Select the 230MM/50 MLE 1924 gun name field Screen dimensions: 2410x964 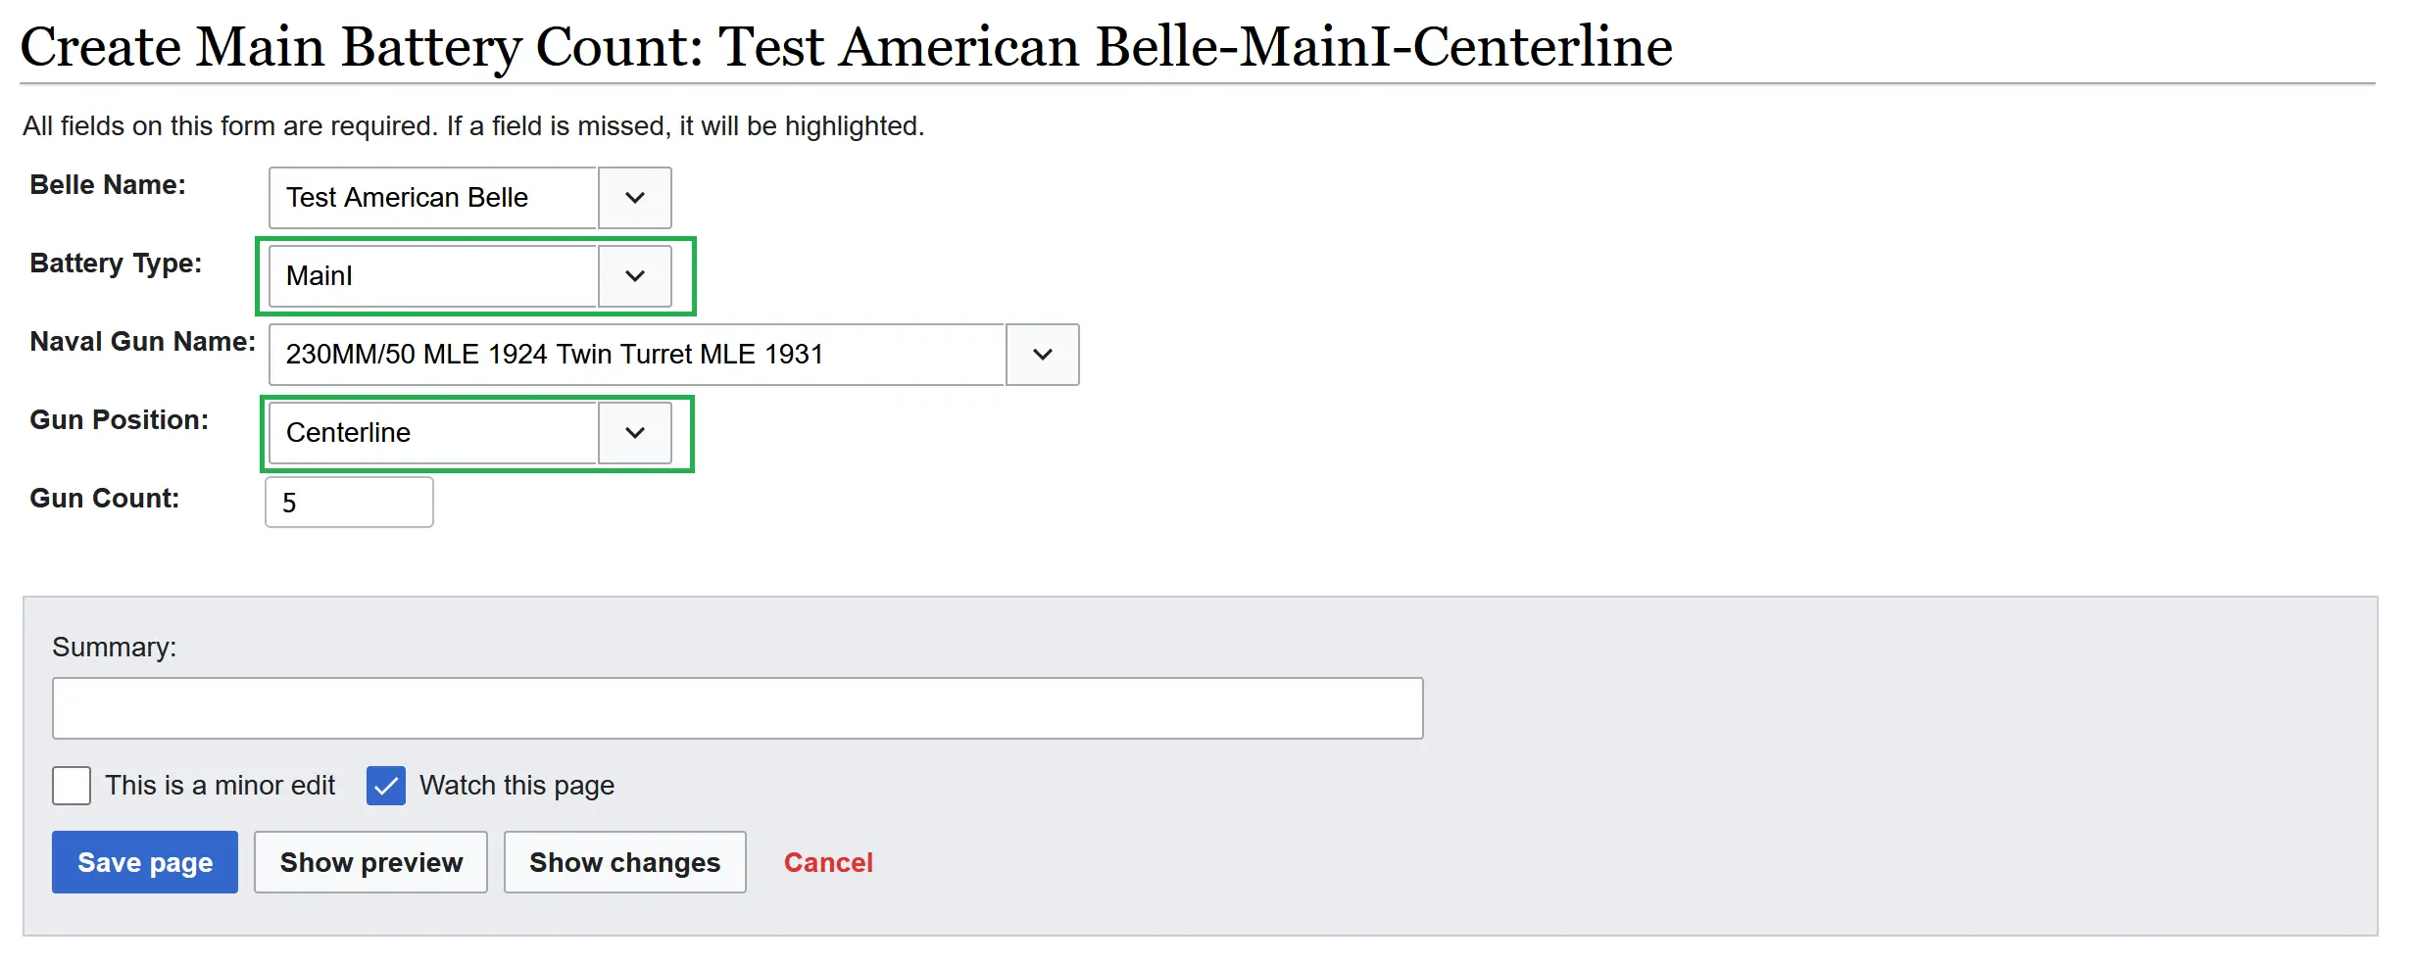[x=637, y=355]
